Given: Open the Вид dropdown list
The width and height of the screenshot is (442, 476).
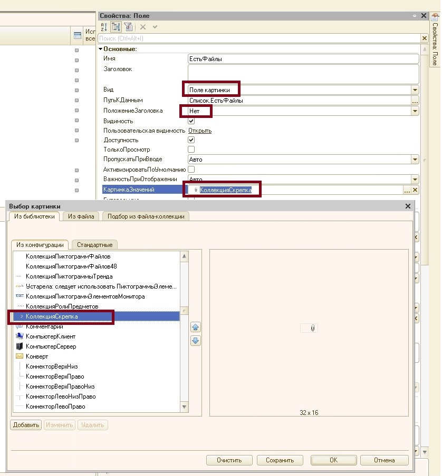Looking at the screenshot, I should coord(415,90).
